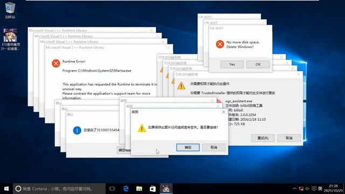The width and height of the screenshot is (345, 194).
Task: Switch to the Marisa app in the taskbar
Action: tap(166, 189)
